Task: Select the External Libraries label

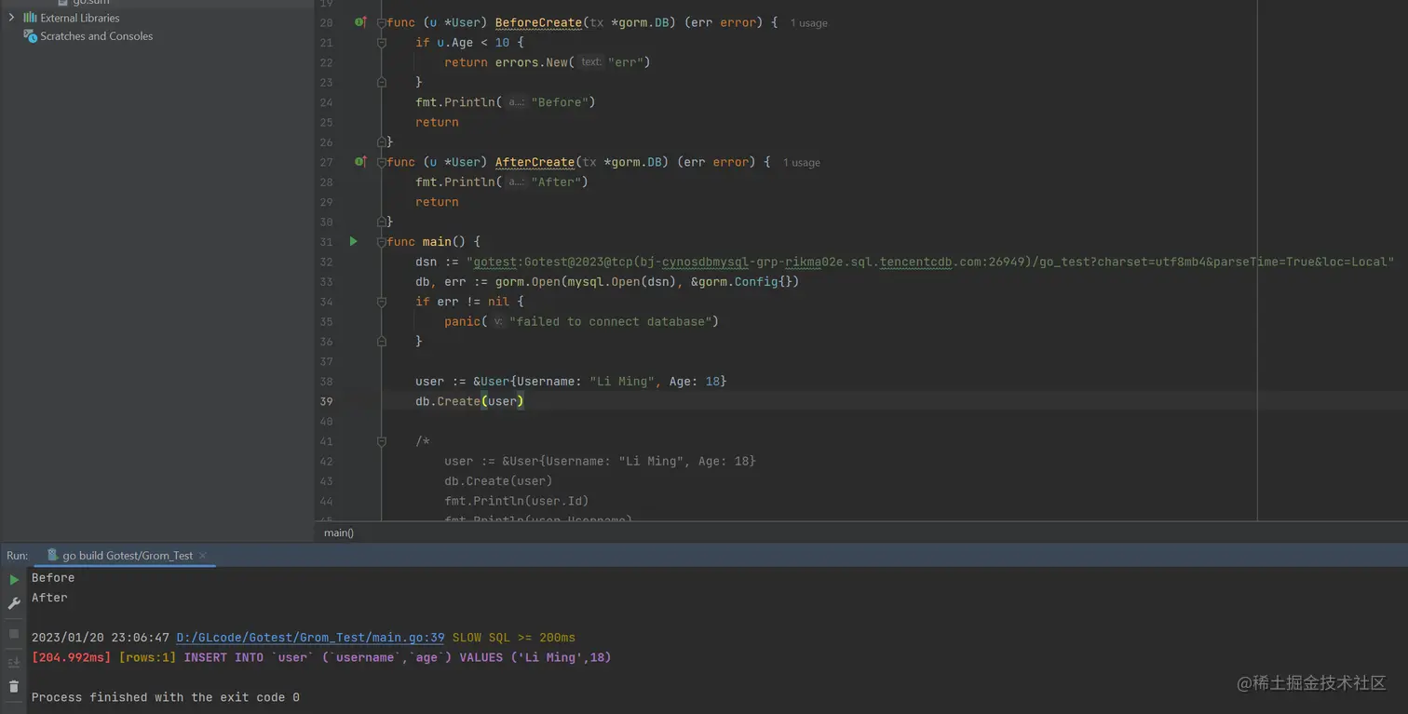Action: pos(80,18)
